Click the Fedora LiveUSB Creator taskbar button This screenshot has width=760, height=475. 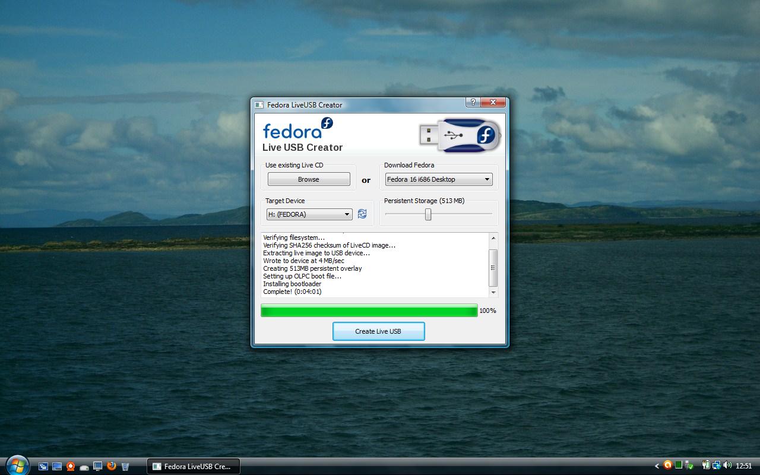click(x=194, y=466)
